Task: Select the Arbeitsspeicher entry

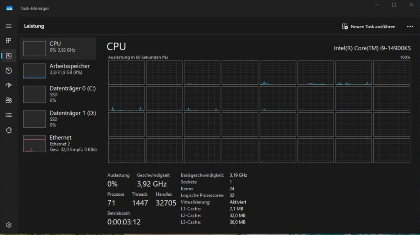Action: (58, 71)
